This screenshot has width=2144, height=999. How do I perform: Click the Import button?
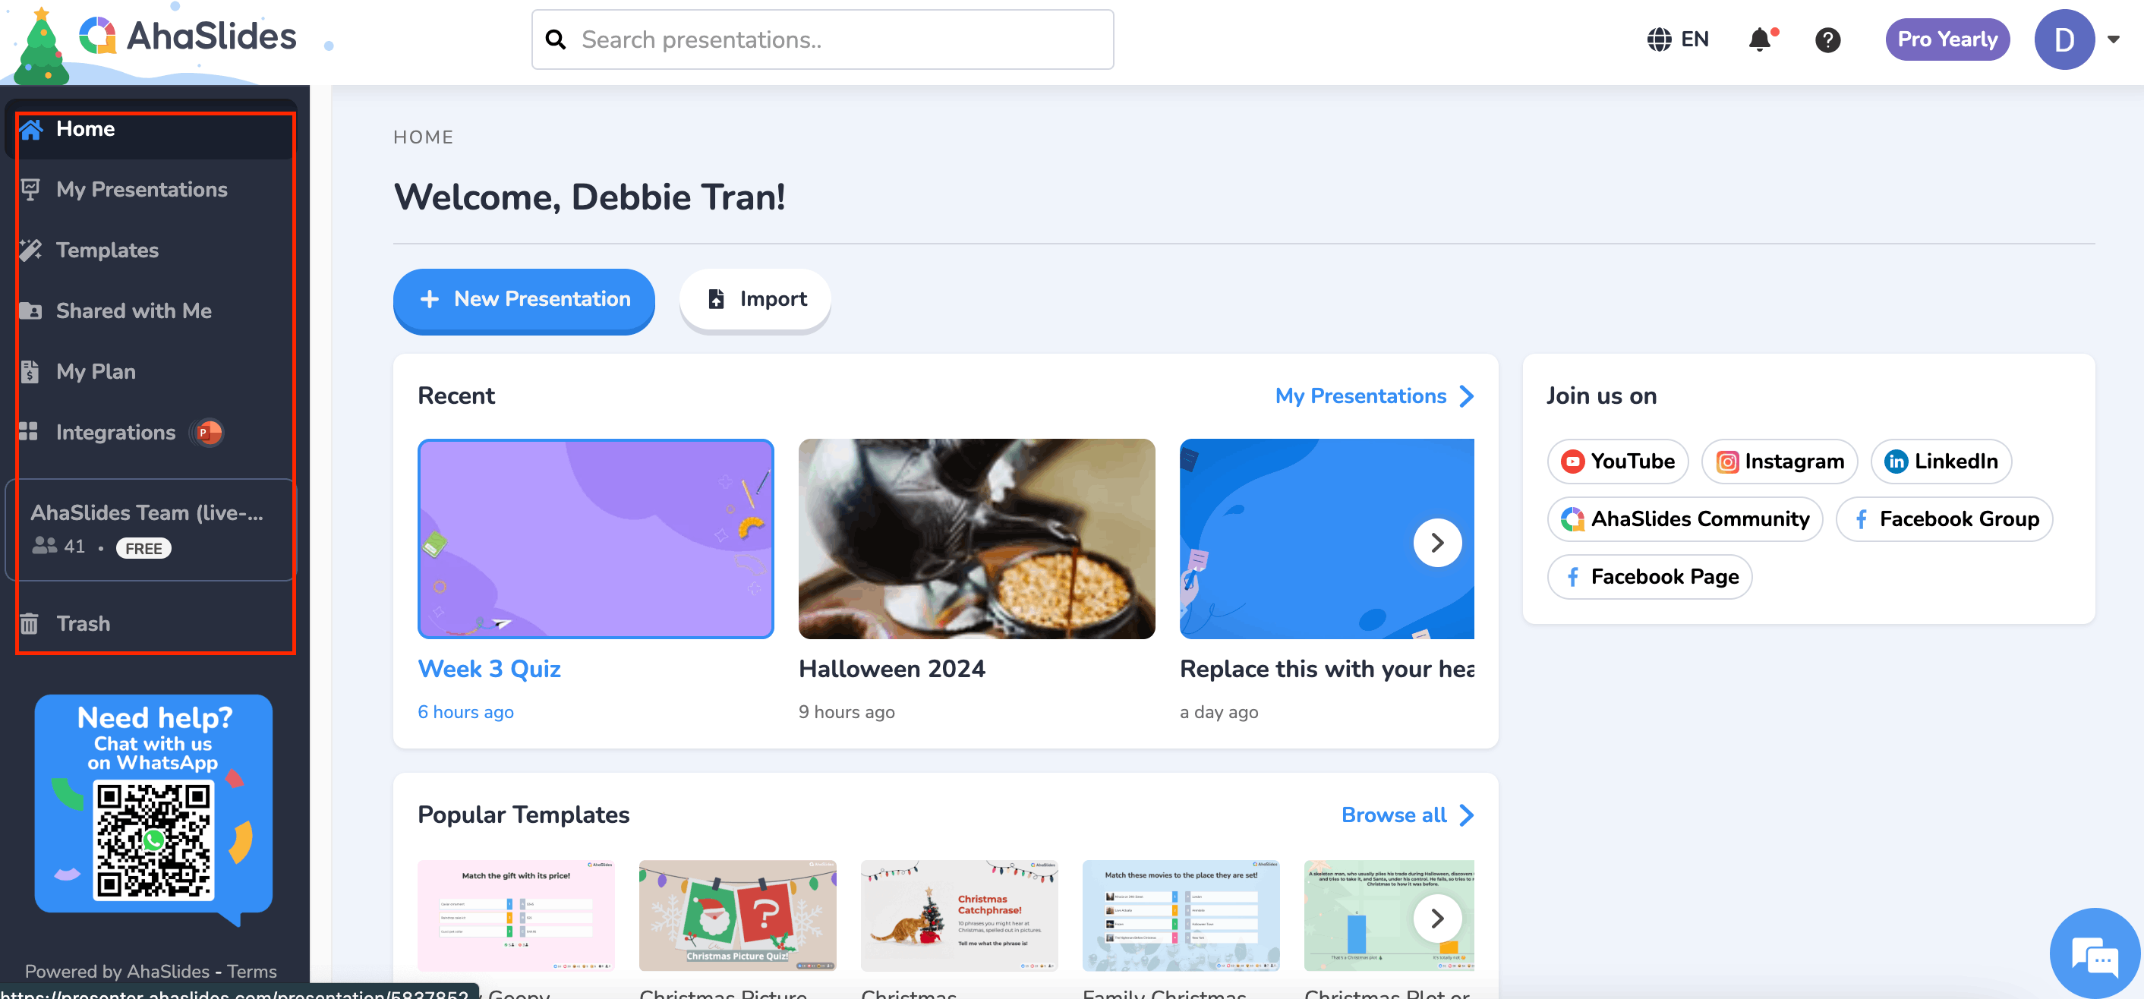(755, 300)
